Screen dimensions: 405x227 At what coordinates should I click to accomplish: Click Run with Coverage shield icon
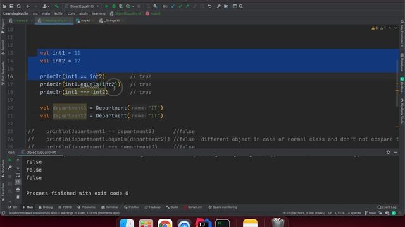121,6
